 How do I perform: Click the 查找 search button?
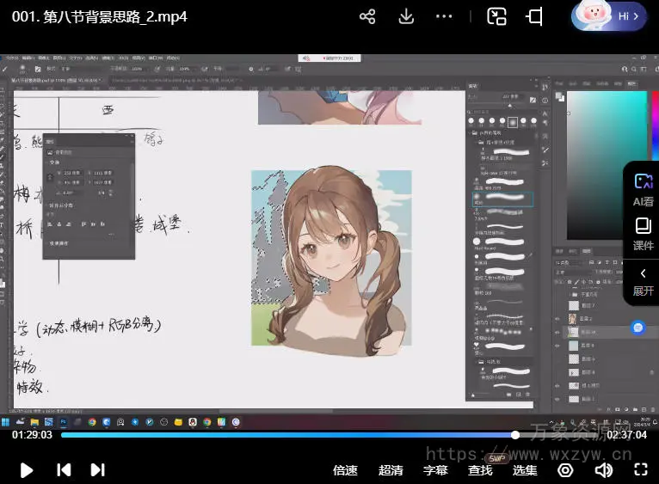[x=480, y=470]
